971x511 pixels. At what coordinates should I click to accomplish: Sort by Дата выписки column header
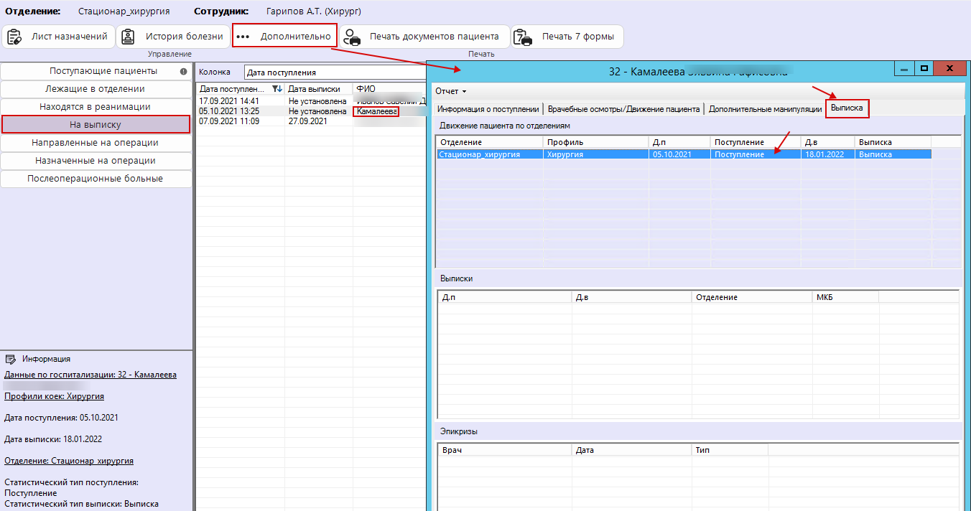[319, 89]
